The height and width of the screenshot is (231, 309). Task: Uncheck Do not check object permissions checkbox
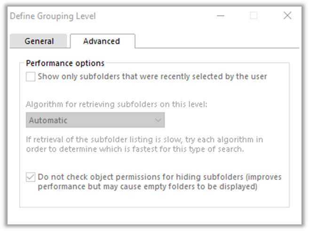pyautogui.click(x=31, y=177)
